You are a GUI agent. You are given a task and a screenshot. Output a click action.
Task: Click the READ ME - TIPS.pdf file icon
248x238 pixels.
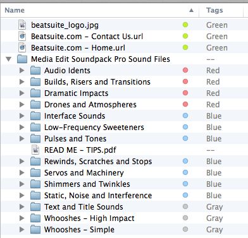[x=35, y=150]
